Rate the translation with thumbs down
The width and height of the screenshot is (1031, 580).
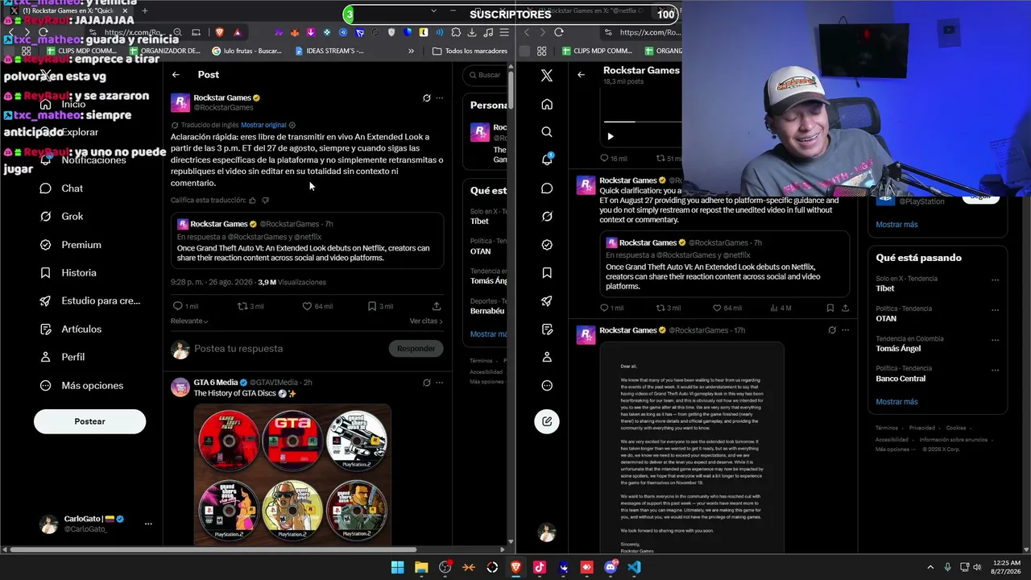coord(265,201)
